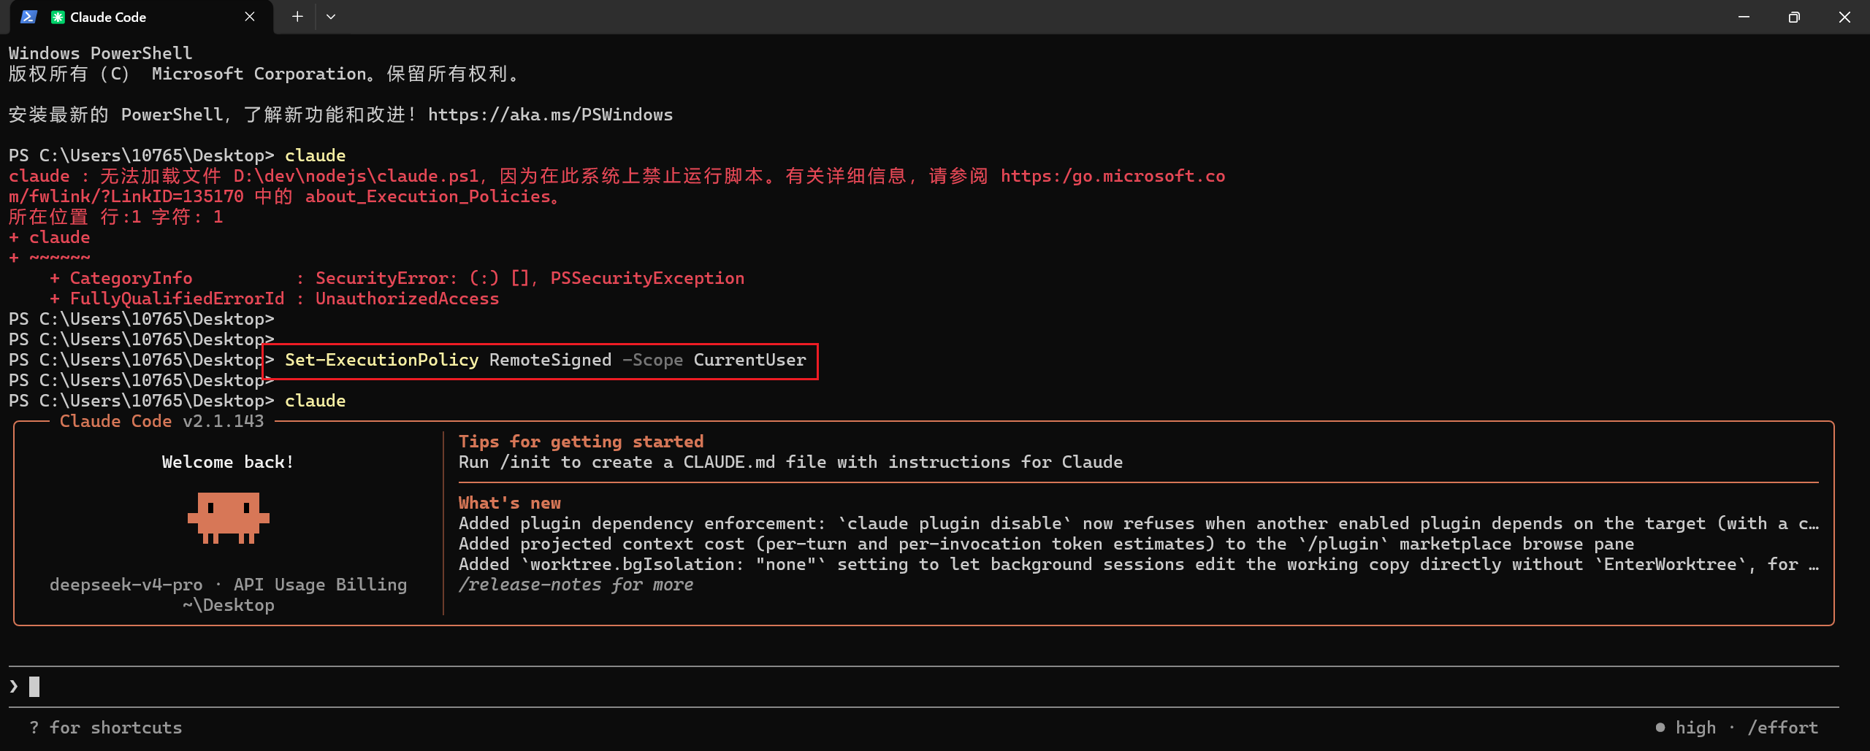Click 'CategoryInfo : SecurityError' error line

397,278
